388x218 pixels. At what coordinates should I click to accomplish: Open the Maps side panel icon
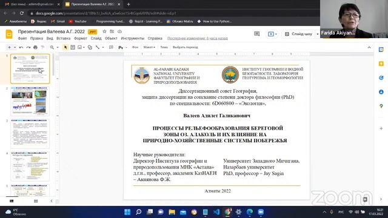tap(381, 106)
